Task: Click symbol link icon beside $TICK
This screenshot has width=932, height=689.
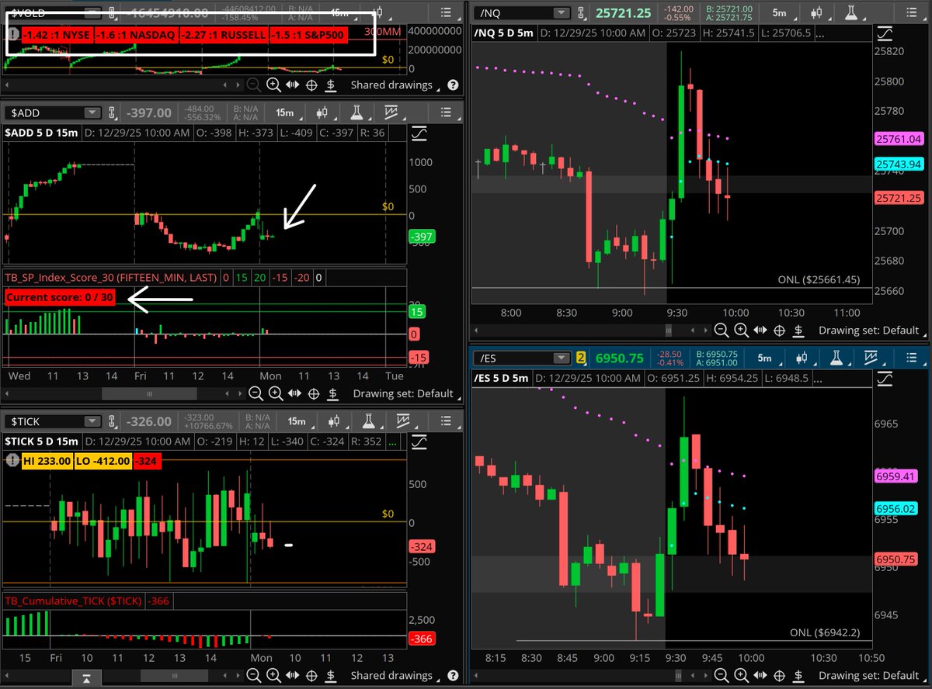Action: coord(113,421)
